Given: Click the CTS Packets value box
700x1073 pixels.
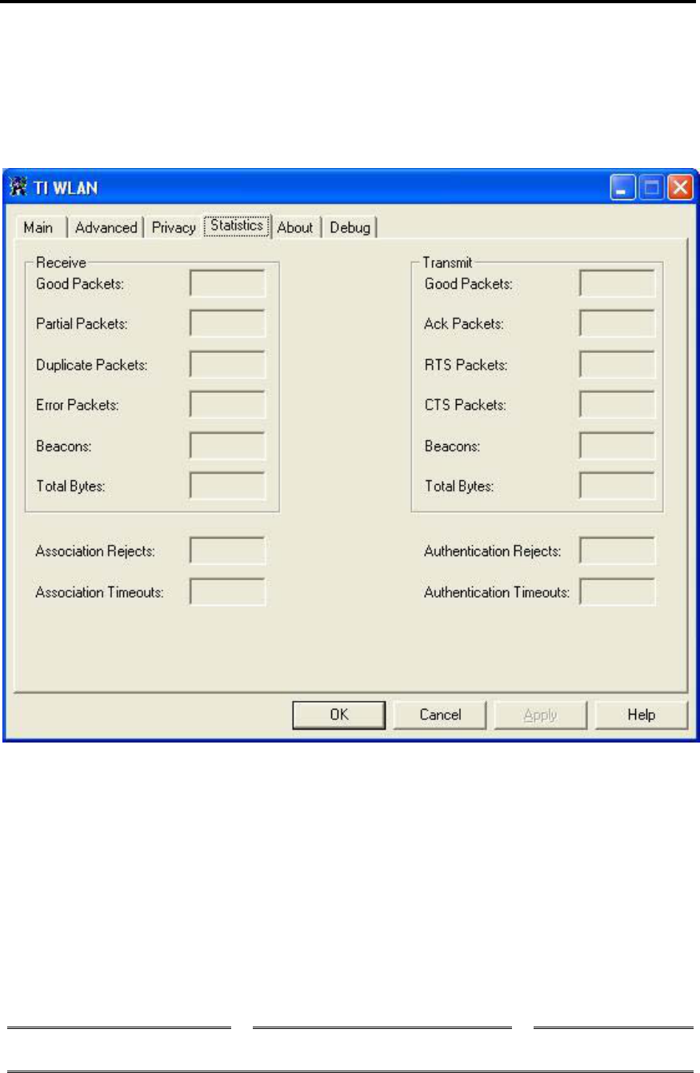Looking at the screenshot, I should coord(617,405).
